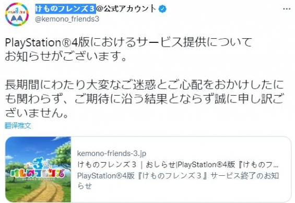Click the けものフレンズ3 display name
The height and width of the screenshot is (203, 295).
[65, 9]
